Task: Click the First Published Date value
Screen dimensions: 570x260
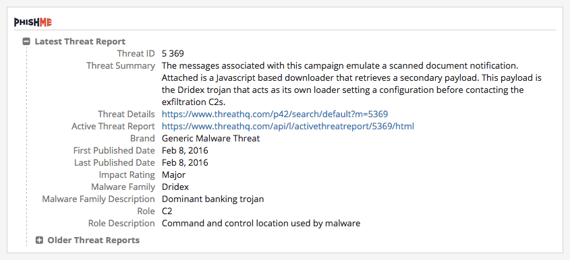Action: point(185,150)
